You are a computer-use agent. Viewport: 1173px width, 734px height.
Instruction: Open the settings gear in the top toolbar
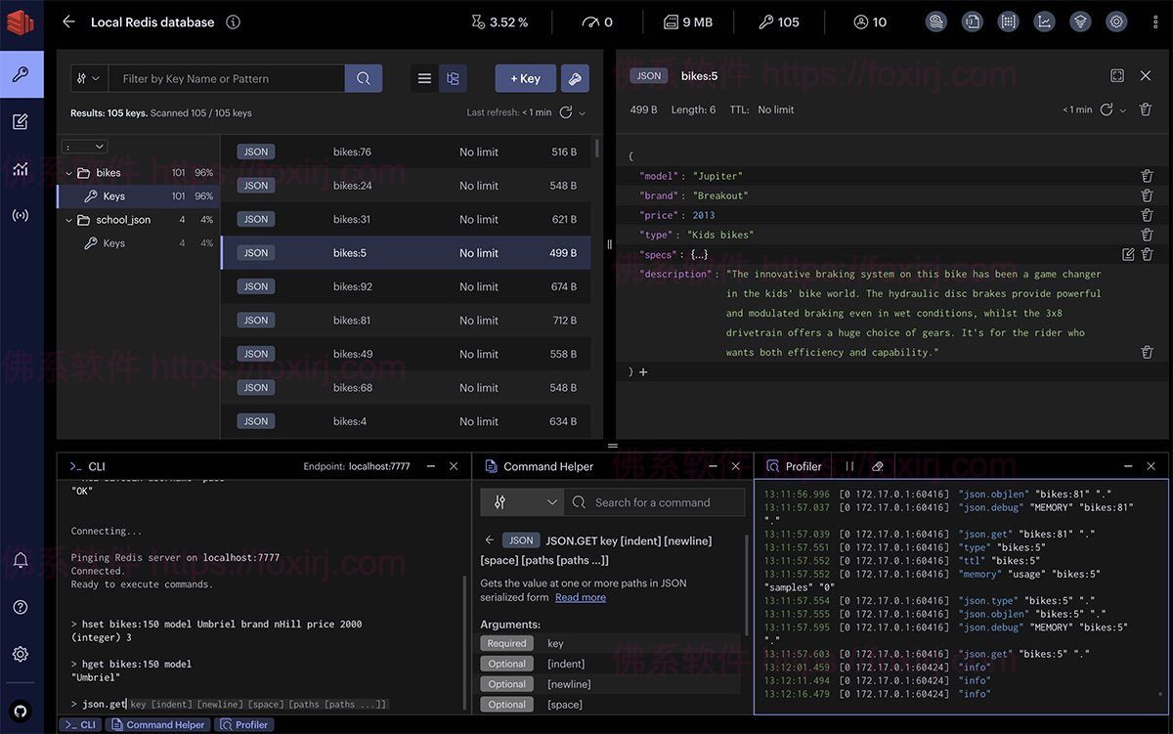click(x=1115, y=21)
